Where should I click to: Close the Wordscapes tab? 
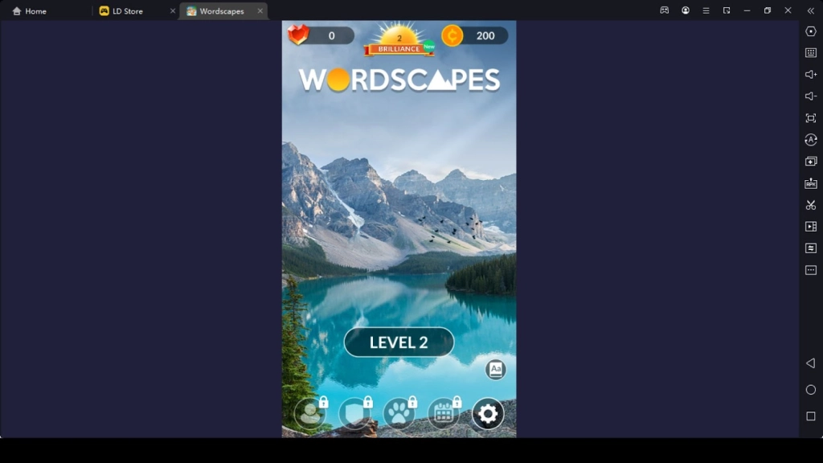tap(260, 11)
